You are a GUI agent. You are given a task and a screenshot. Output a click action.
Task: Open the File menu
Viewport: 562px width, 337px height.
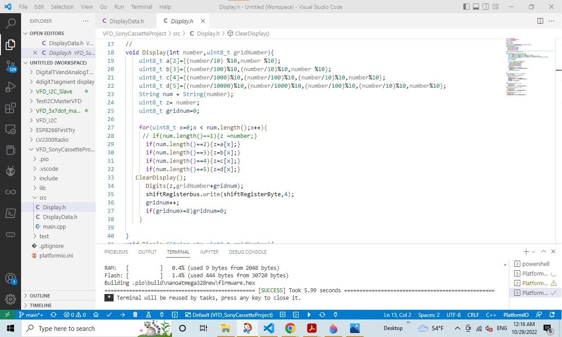23,7
